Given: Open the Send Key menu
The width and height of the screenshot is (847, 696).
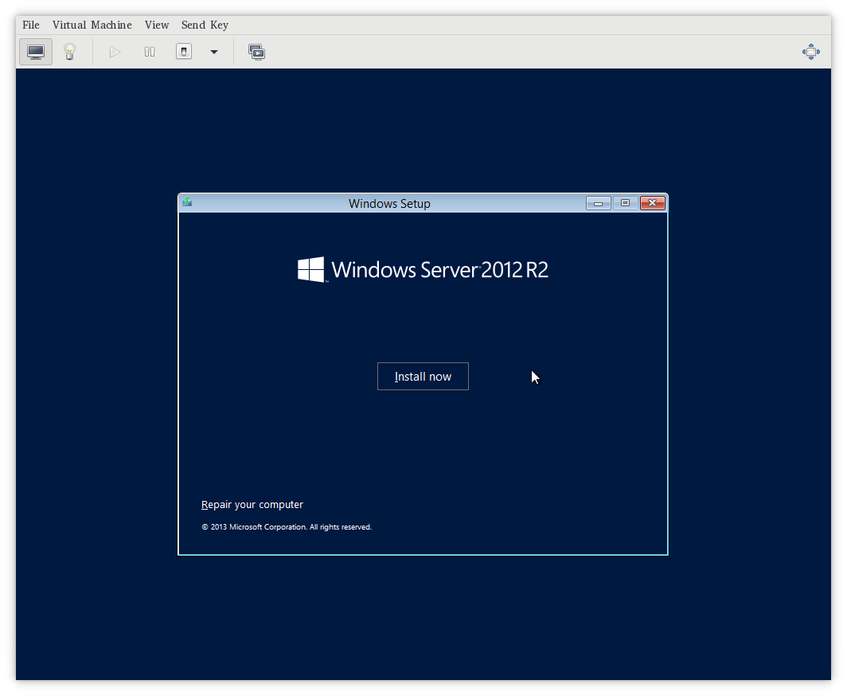Looking at the screenshot, I should pos(205,25).
